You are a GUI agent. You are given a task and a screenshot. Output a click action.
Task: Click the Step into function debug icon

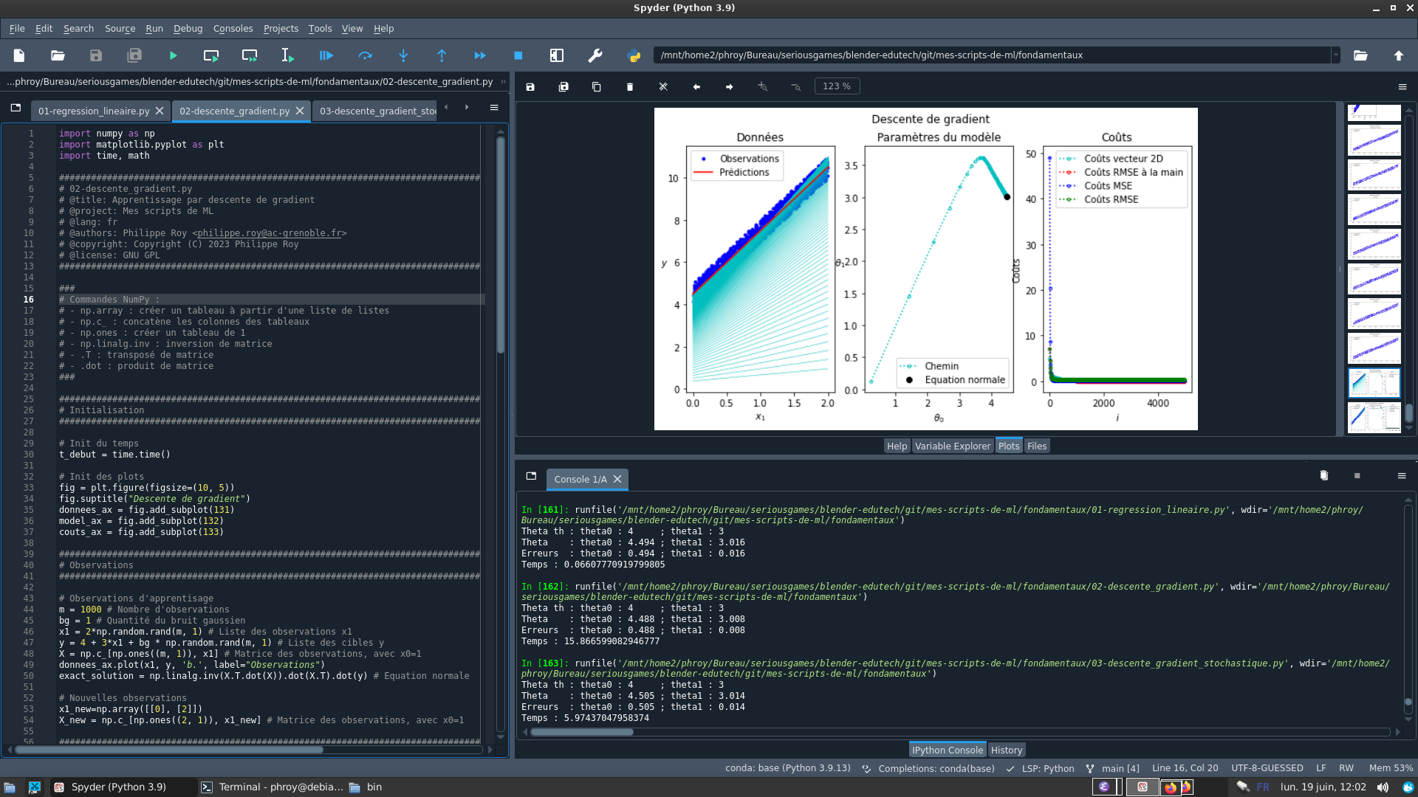pos(403,55)
